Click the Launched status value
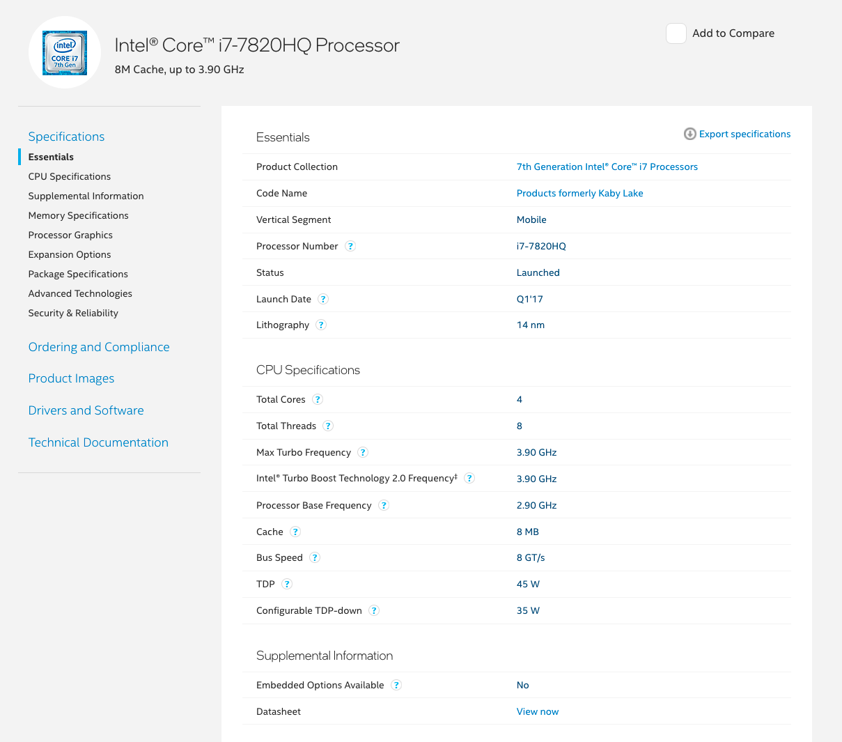Viewport: 842px width, 742px height. tap(538, 272)
